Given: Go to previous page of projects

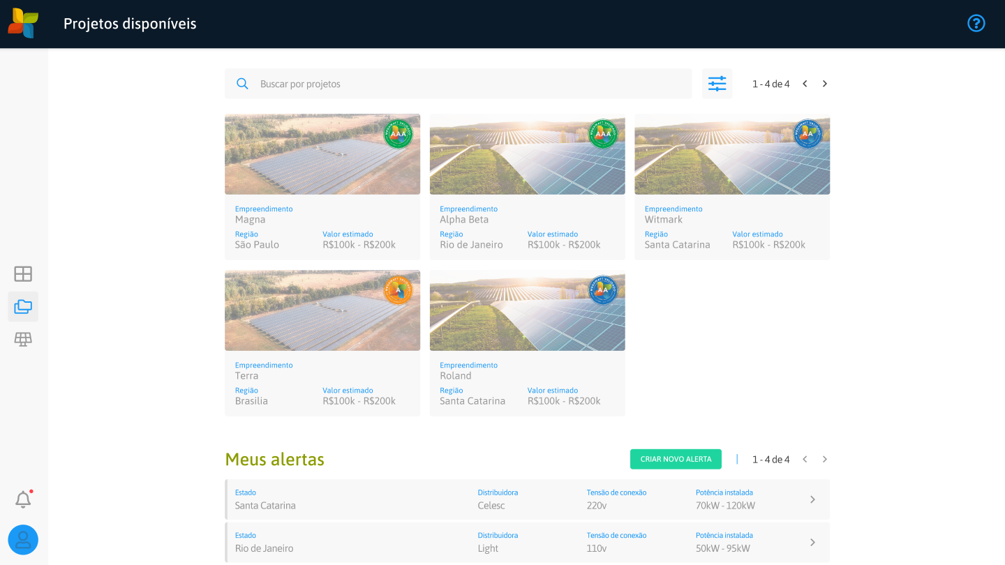Looking at the screenshot, I should click(805, 84).
